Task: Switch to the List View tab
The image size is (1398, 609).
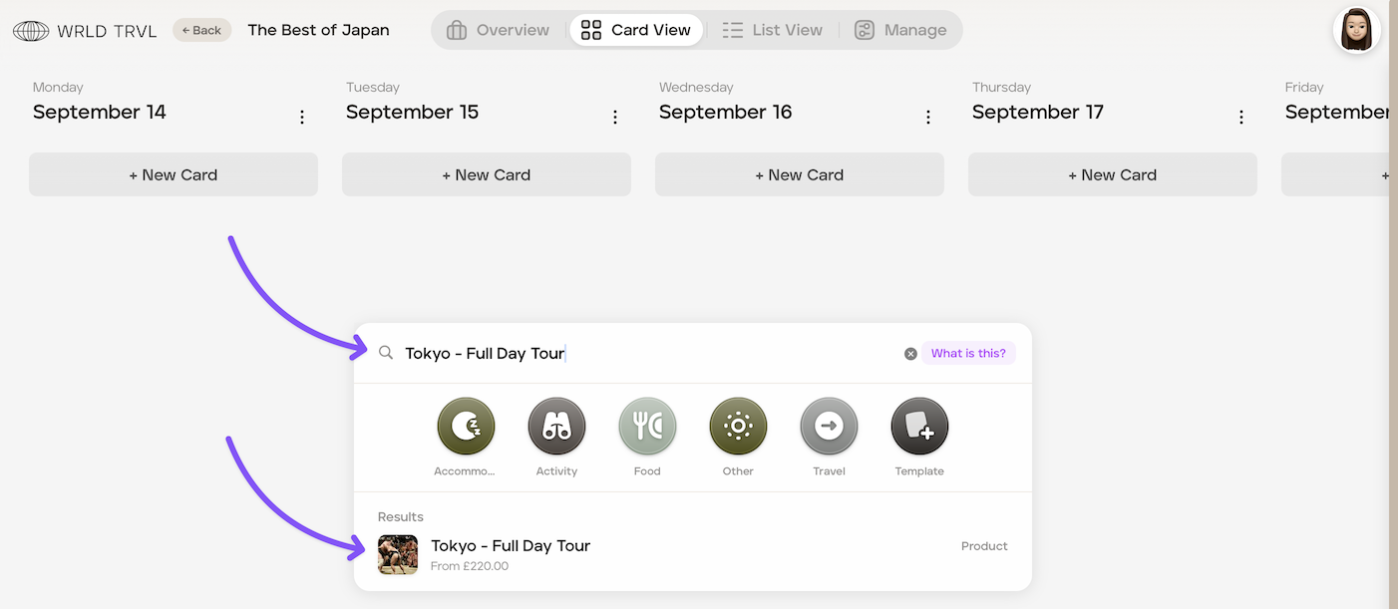Action: [773, 30]
